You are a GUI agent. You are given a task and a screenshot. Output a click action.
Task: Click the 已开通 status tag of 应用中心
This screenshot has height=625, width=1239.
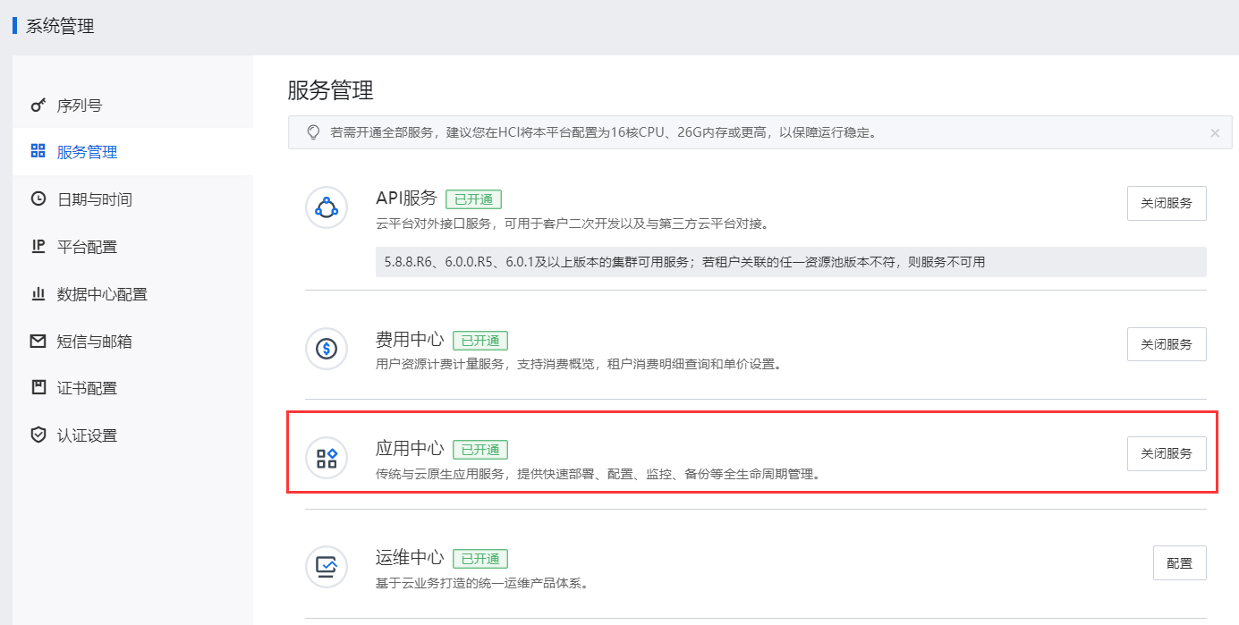coord(480,450)
